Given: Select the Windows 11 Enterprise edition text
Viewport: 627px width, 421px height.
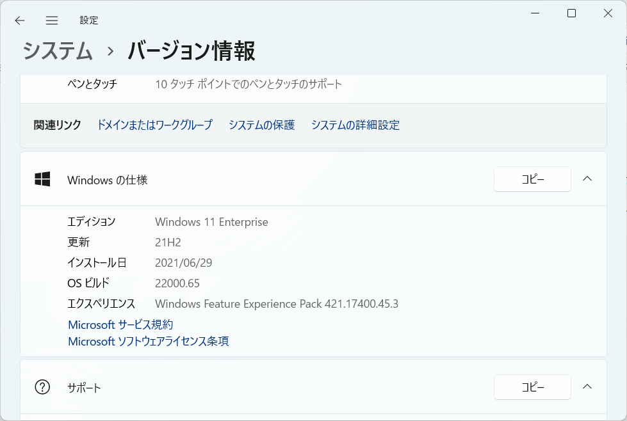Looking at the screenshot, I should click(x=211, y=222).
